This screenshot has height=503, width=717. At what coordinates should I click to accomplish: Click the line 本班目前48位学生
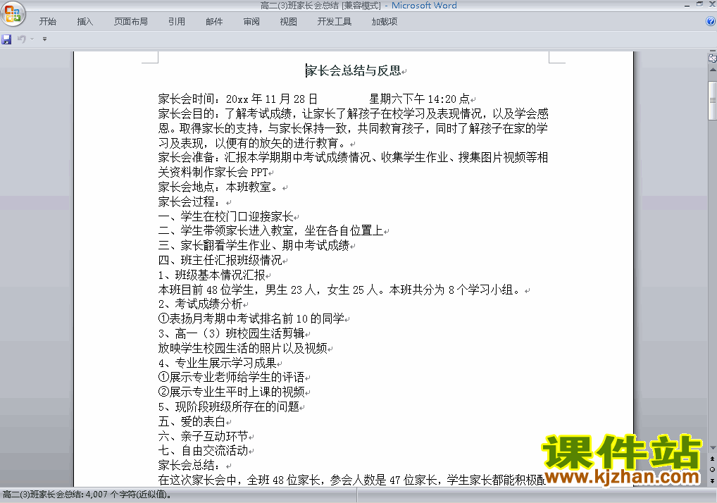(x=339, y=290)
